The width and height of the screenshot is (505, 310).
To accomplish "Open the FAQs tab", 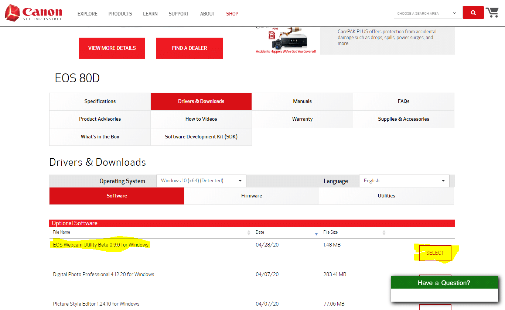I will (x=404, y=101).
